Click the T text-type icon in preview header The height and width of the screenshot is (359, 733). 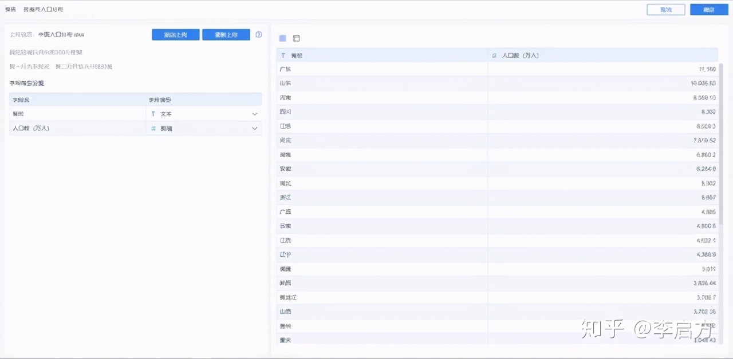click(x=283, y=55)
